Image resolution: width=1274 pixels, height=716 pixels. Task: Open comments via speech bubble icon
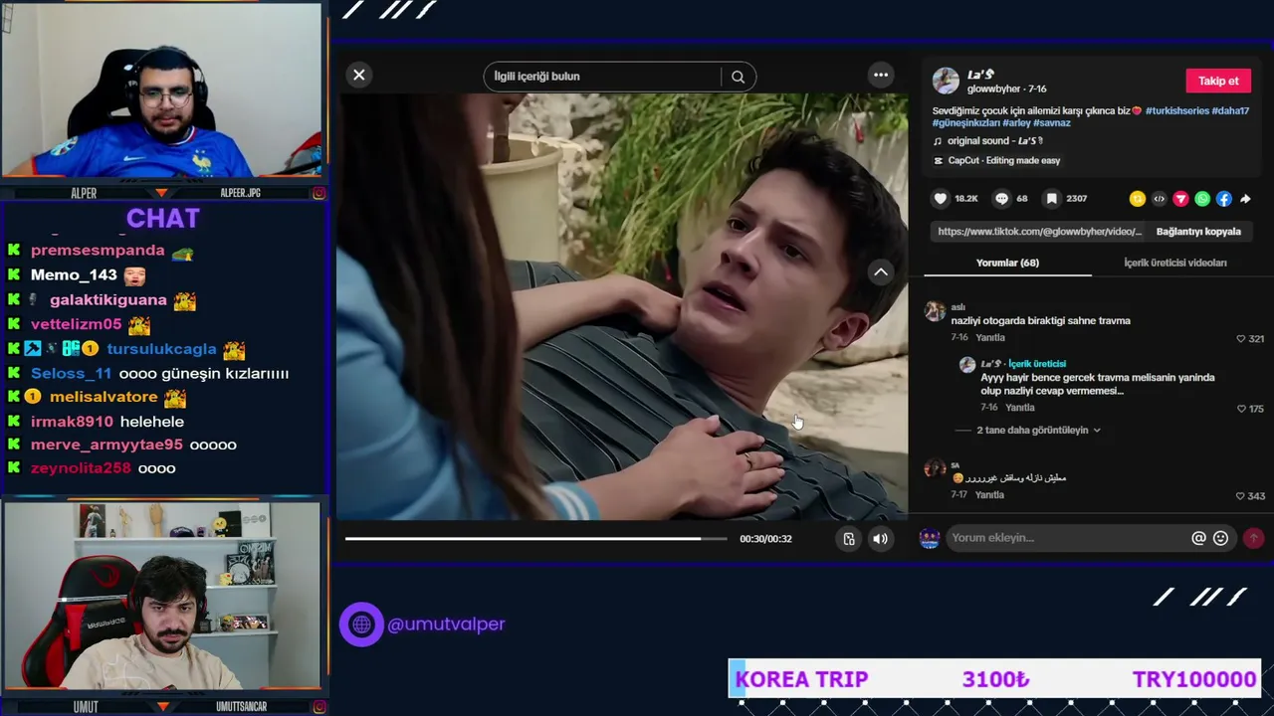click(x=1002, y=199)
